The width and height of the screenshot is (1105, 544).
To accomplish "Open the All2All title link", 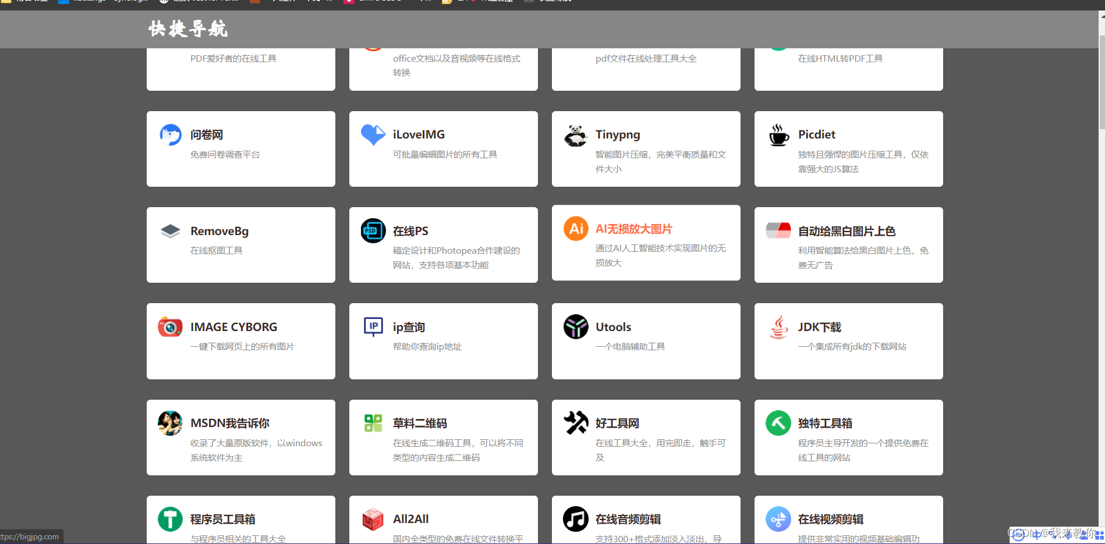I will tap(410, 519).
